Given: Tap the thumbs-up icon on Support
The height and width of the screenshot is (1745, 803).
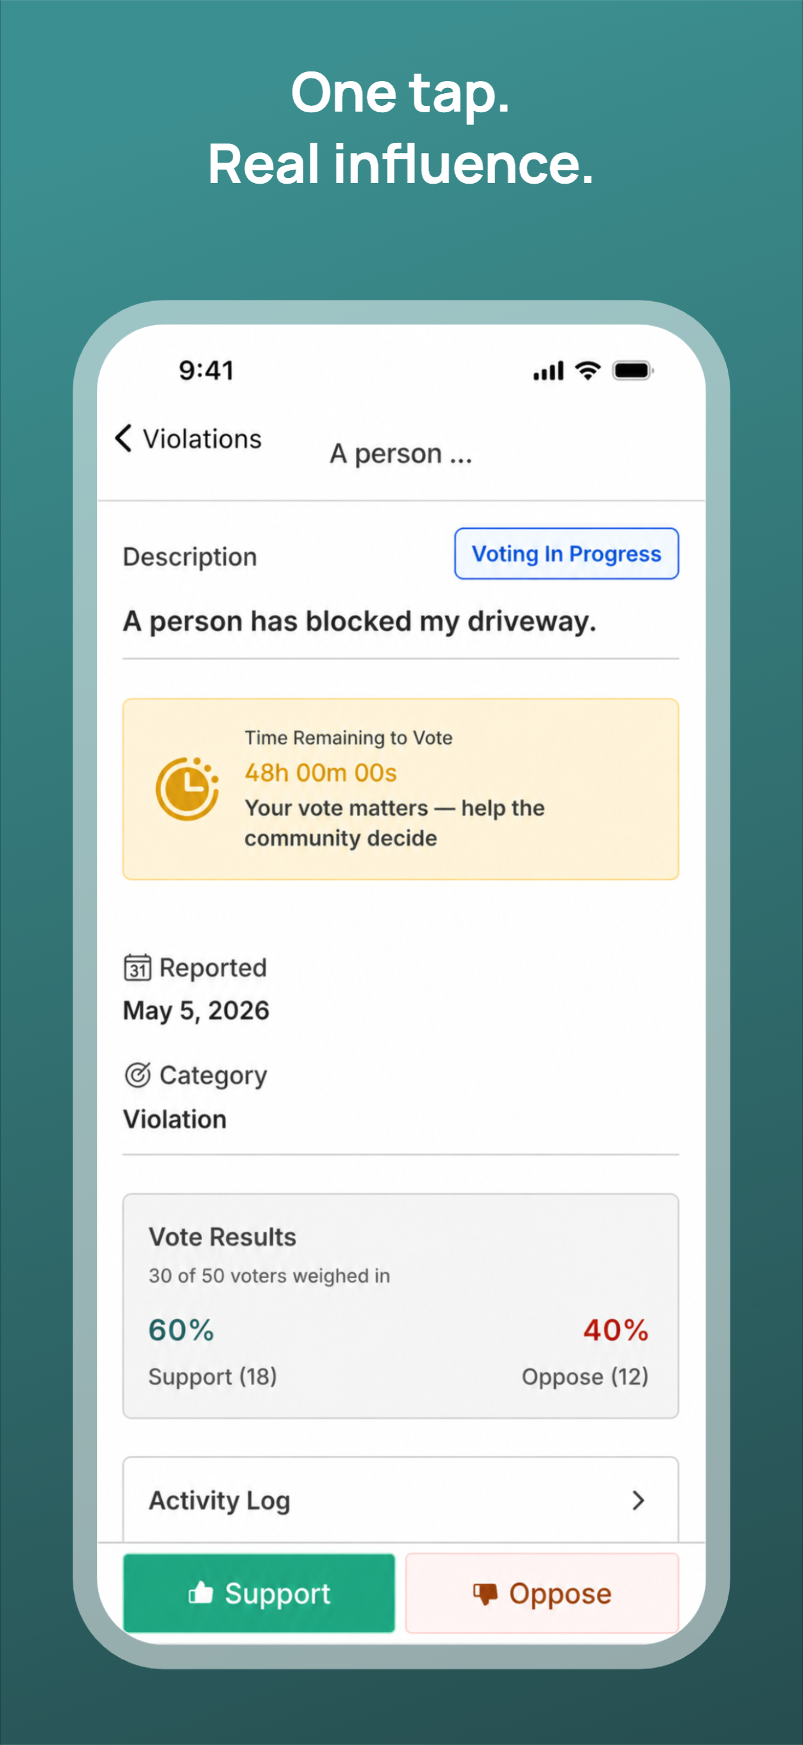Looking at the screenshot, I should point(200,1593).
